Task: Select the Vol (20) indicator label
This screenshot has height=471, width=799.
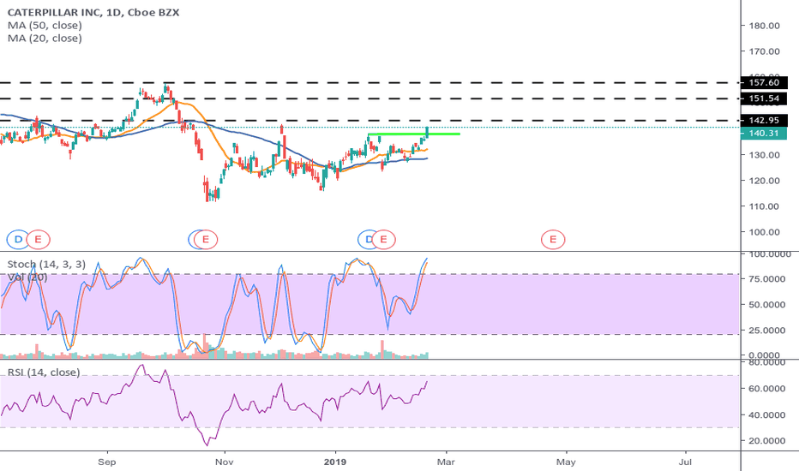Action: tap(27, 277)
